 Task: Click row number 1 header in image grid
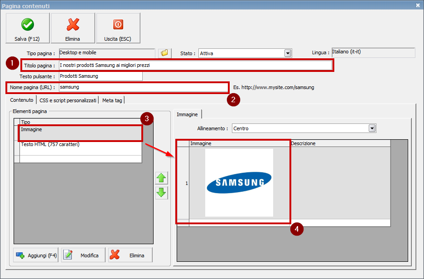point(183,183)
